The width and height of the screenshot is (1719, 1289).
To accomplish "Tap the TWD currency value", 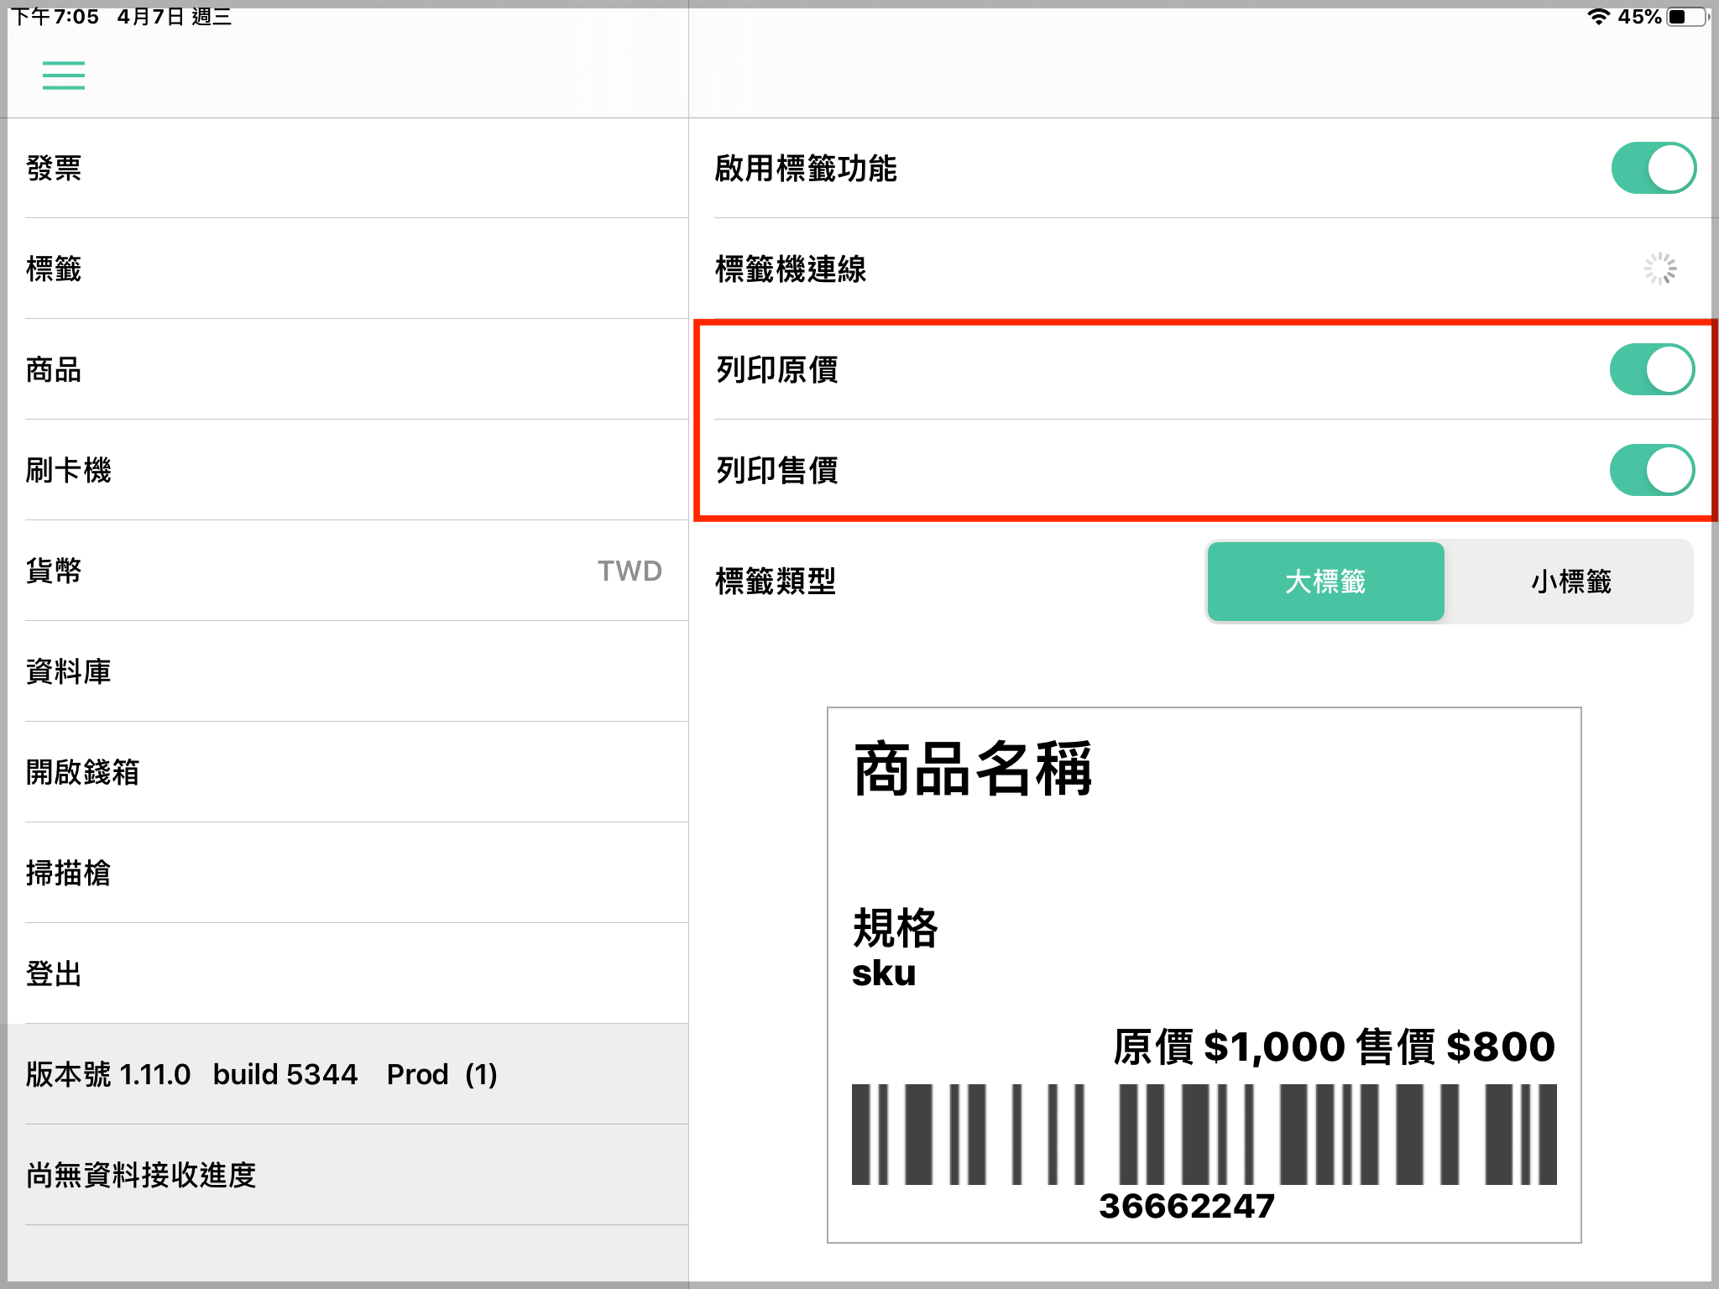I will (630, 571).
